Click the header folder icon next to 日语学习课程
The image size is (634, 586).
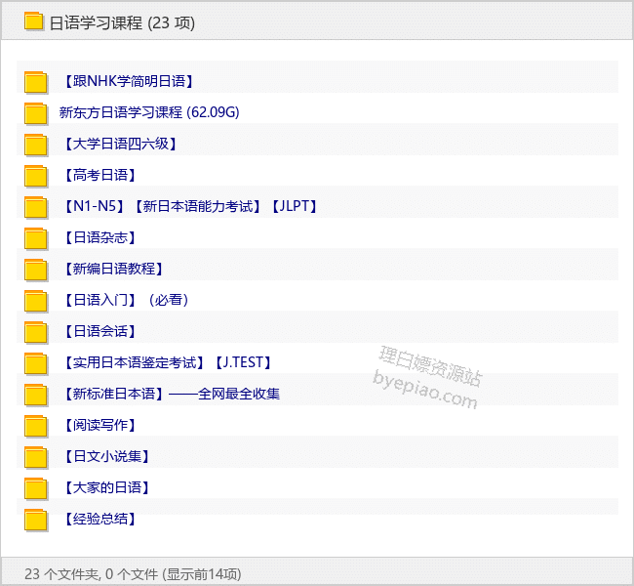click(33, 21)
